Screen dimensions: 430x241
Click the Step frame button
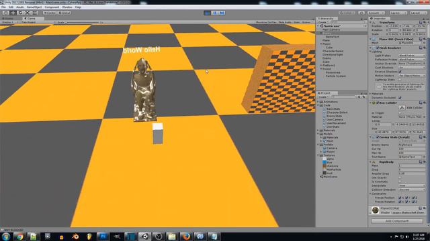[222, 13]
